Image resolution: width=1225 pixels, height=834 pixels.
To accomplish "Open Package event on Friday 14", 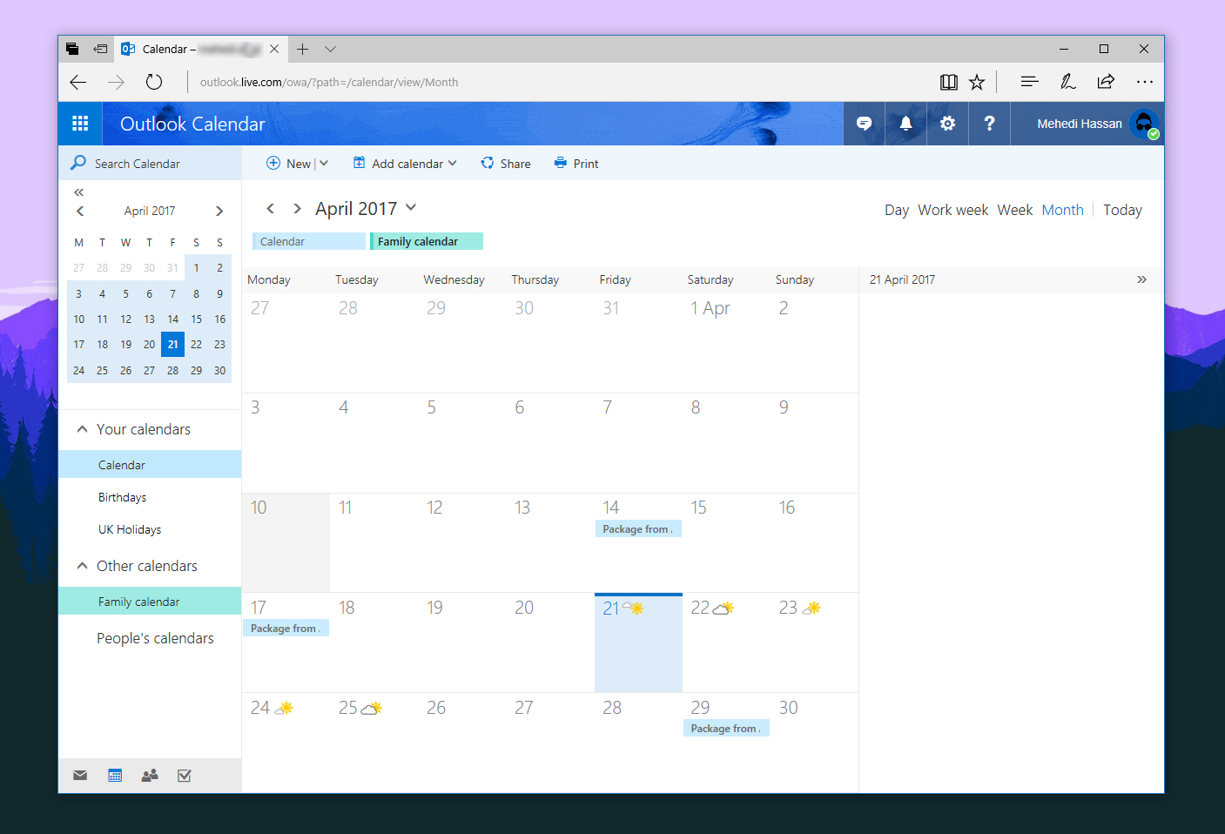I will (x=638, y=528).
